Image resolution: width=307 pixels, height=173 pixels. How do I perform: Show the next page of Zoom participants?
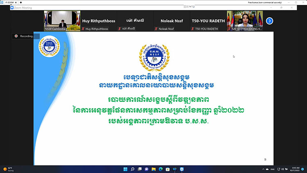(269, 21)
